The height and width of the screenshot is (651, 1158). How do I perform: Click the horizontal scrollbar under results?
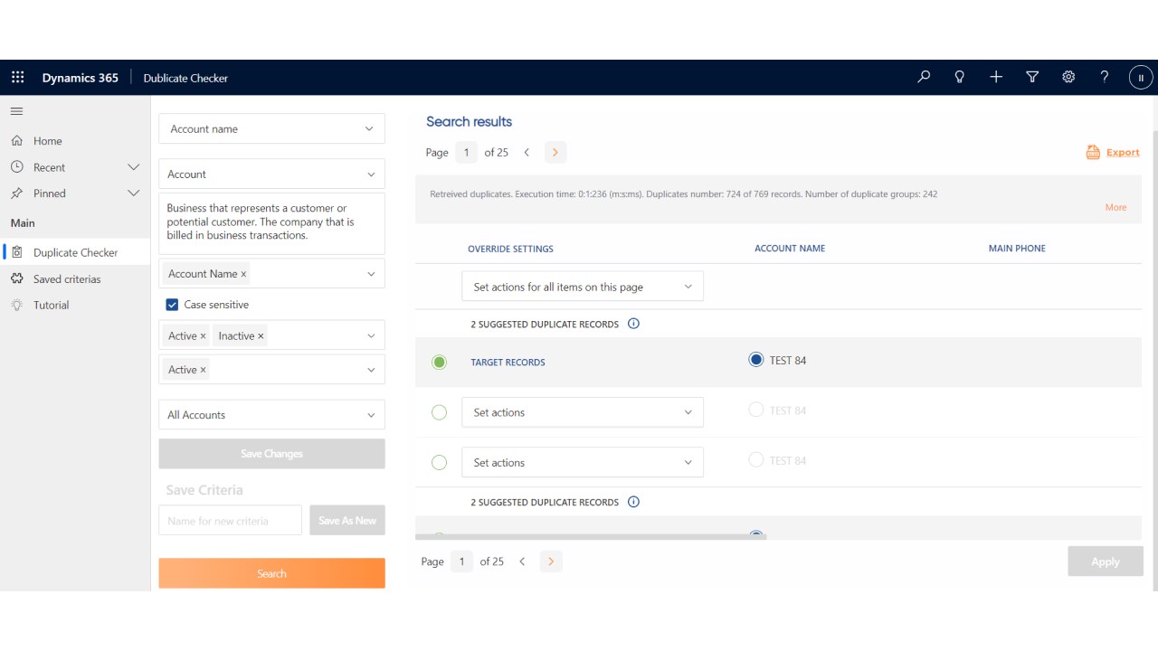click(x=591, y=536)
